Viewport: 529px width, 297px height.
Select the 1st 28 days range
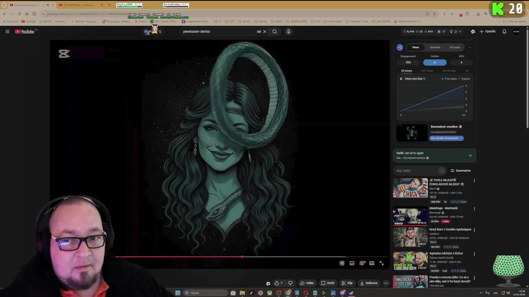[449, 71]
